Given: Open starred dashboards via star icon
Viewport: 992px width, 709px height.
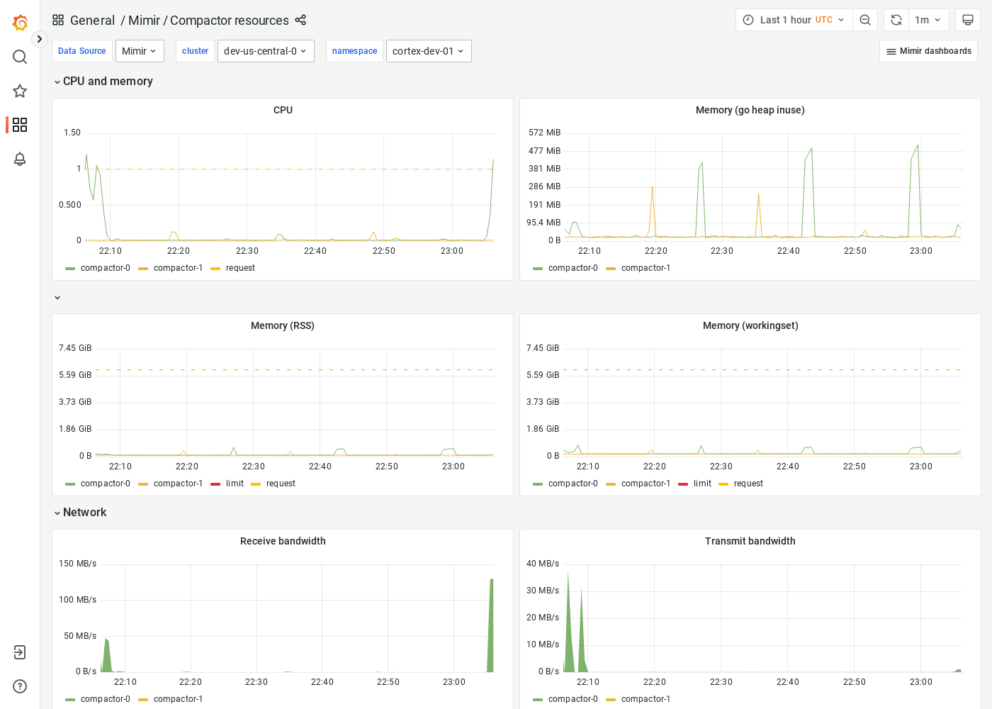Looking at the screenshot, I should pyautogui.click(x=19, y=91).
